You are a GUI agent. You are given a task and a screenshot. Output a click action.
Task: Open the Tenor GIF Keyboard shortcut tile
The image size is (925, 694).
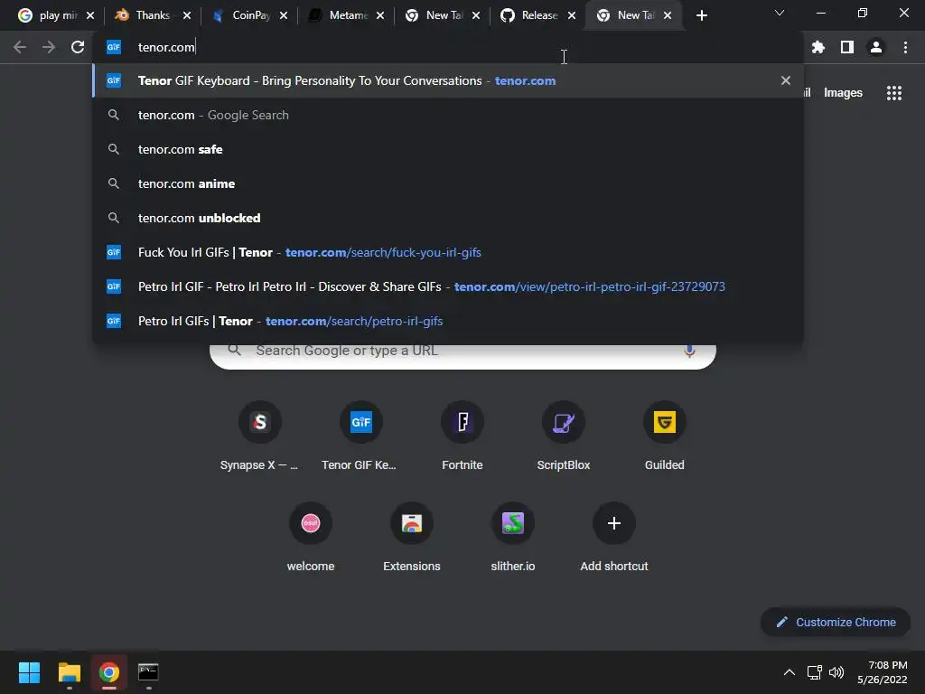(x=361, y=436)
